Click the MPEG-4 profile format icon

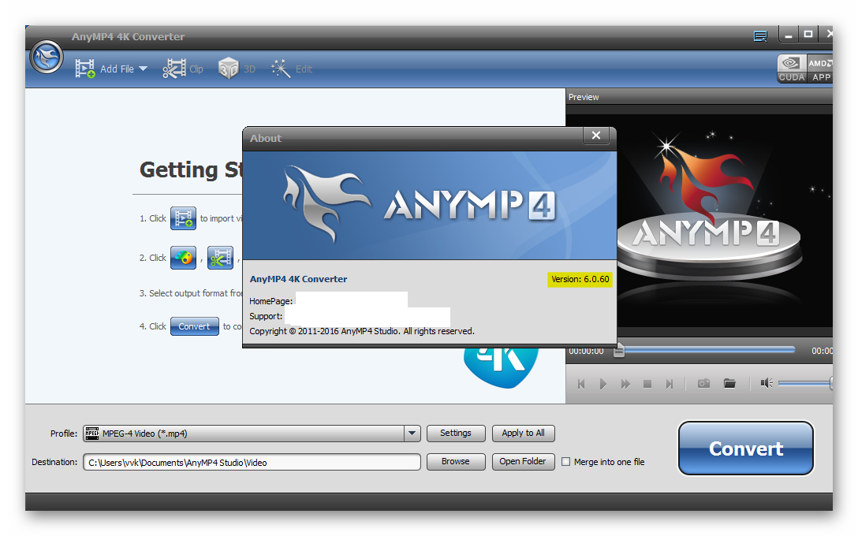(92, 434)
